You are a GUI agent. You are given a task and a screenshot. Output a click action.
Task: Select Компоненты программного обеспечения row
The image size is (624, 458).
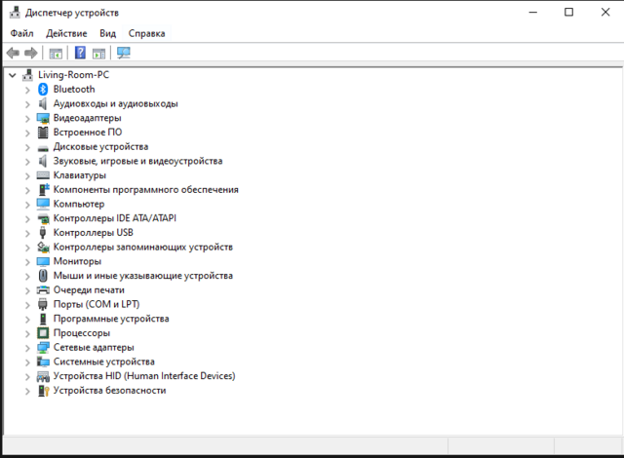coord(146,190)
